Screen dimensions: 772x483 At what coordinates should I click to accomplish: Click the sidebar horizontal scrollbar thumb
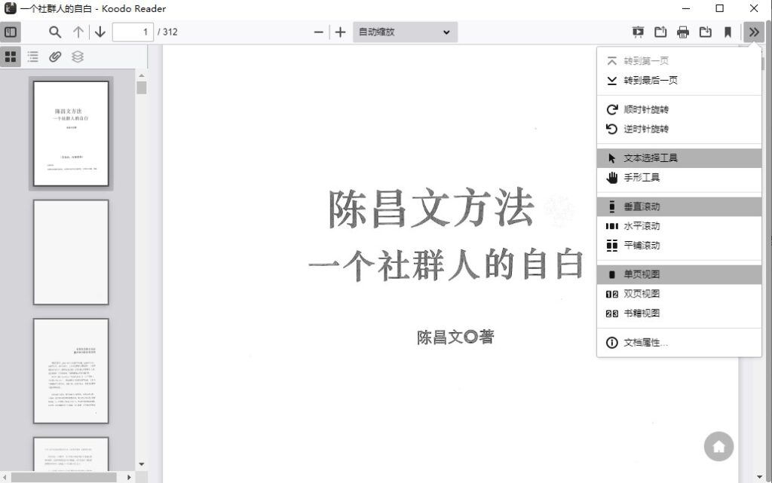pos(64,477)
